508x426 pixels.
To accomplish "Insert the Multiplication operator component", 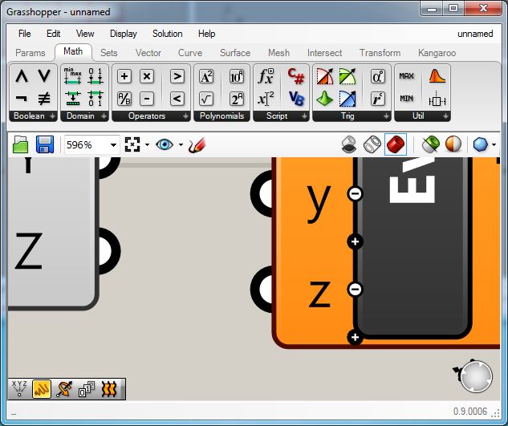I will (x=147, y=76).
